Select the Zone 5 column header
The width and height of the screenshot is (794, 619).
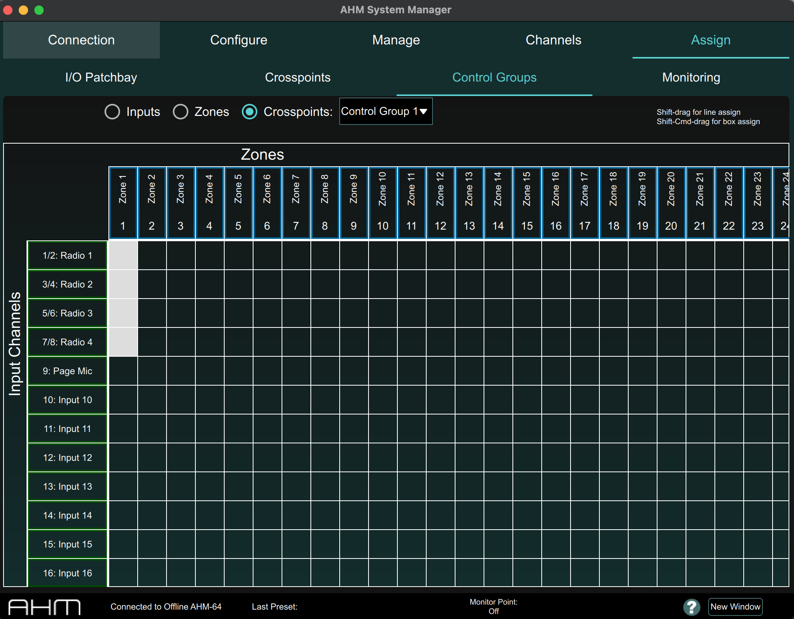tap(238, 203)
